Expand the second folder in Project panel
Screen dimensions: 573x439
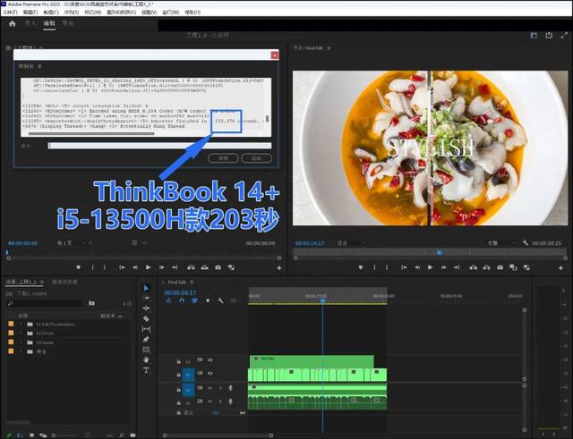pos(21,333)
